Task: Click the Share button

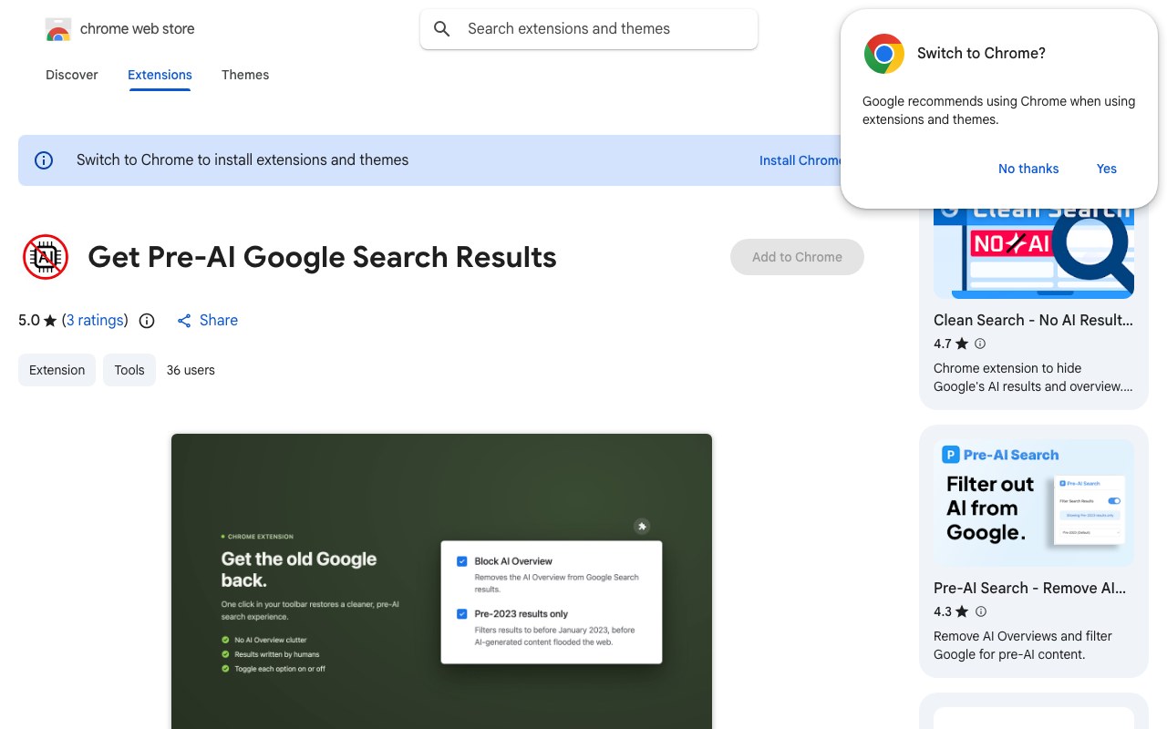Action: 208,321
